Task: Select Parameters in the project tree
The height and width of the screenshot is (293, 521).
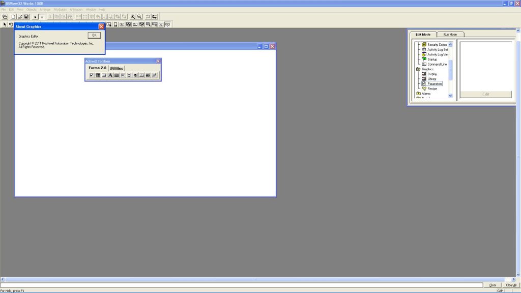Action: 434,83
